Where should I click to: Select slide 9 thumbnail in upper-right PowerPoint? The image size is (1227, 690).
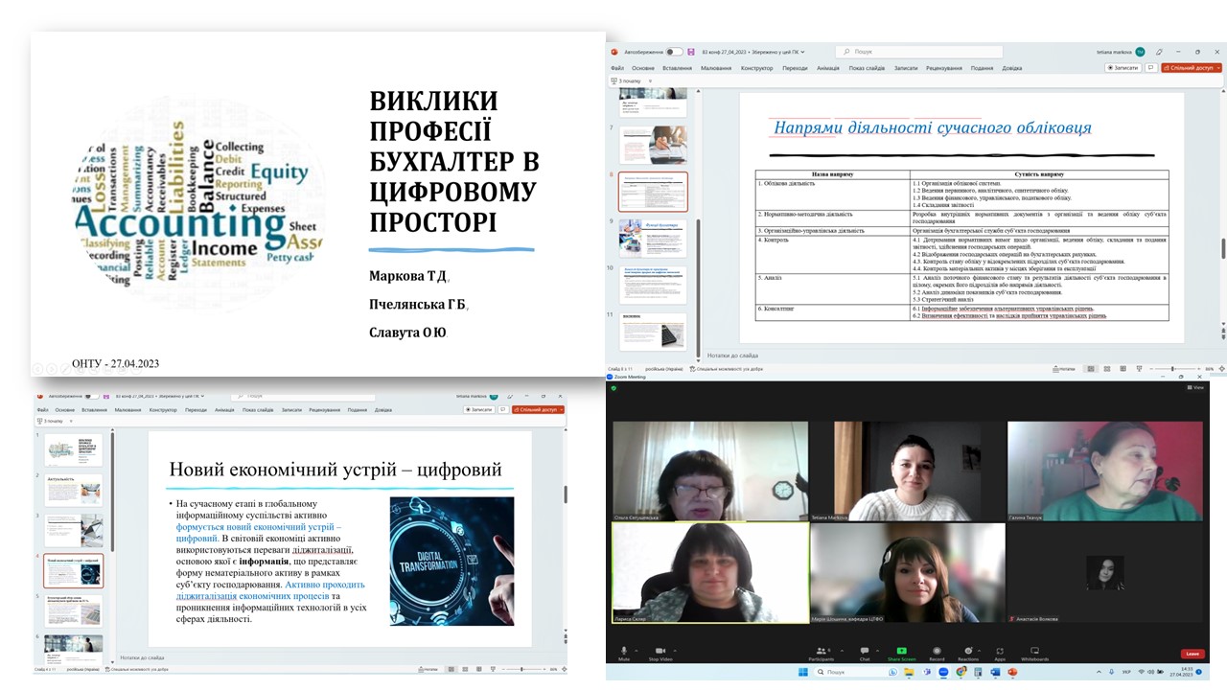(x=653, y=238)
